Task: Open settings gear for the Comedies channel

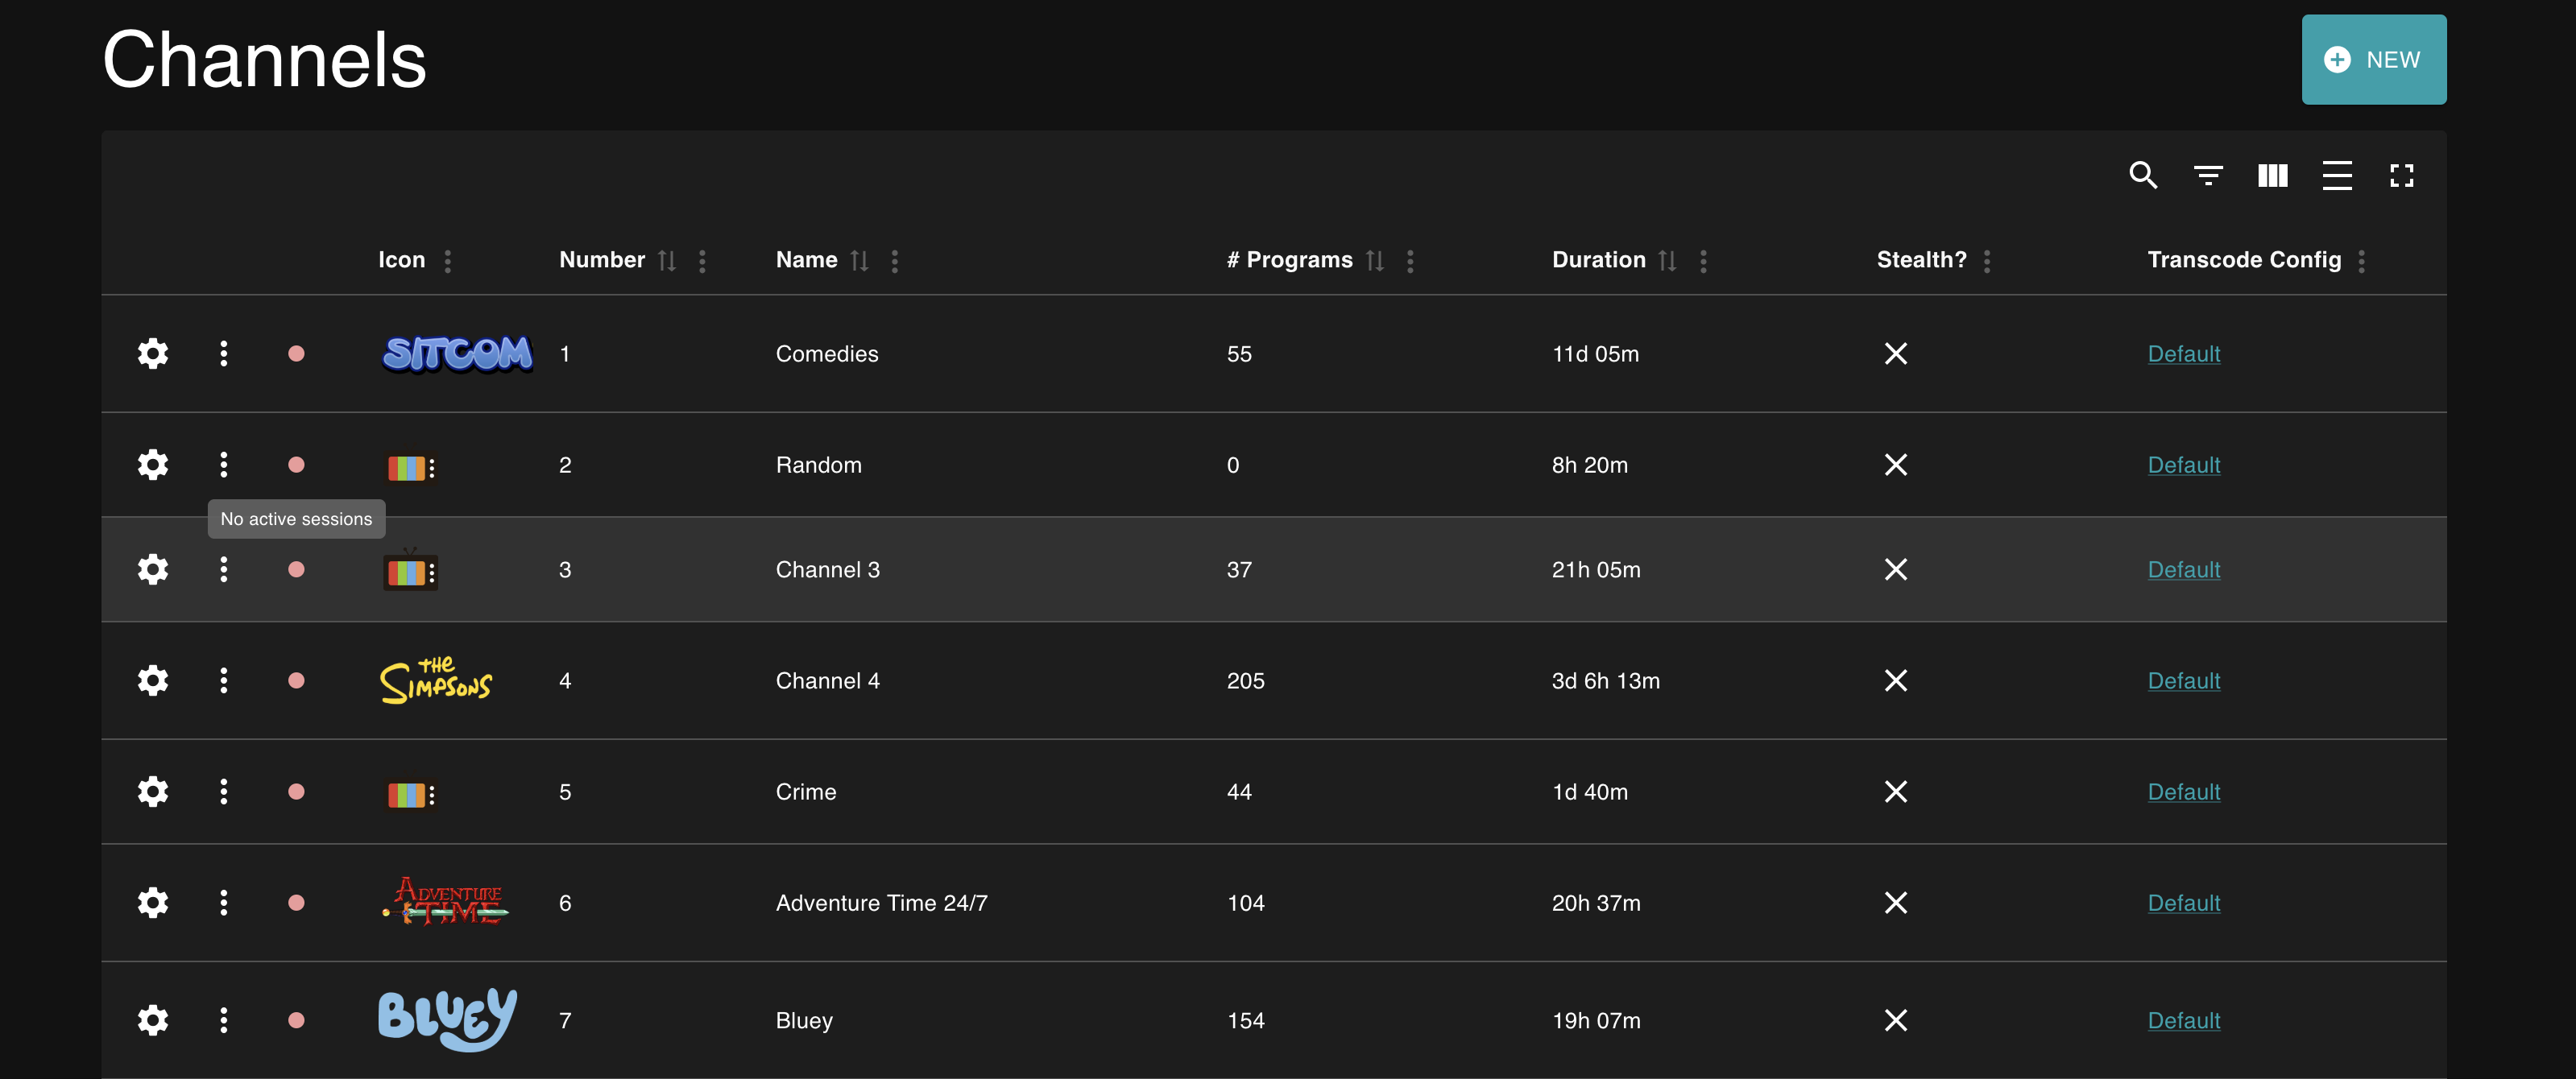Action: [152, 353]
